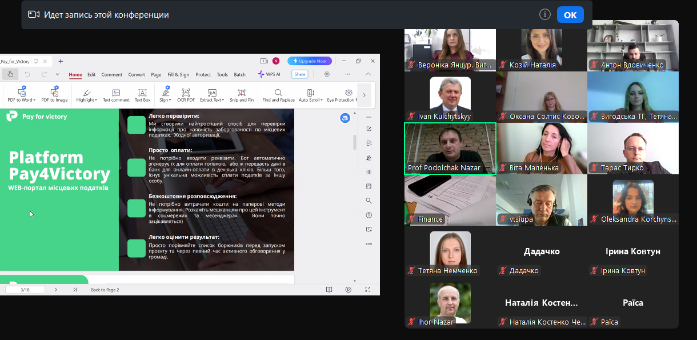Image resolution: width=697 pixels, height=340 pixels.
Task: Open the Page ribbon tab
Action: click(156, 74)
